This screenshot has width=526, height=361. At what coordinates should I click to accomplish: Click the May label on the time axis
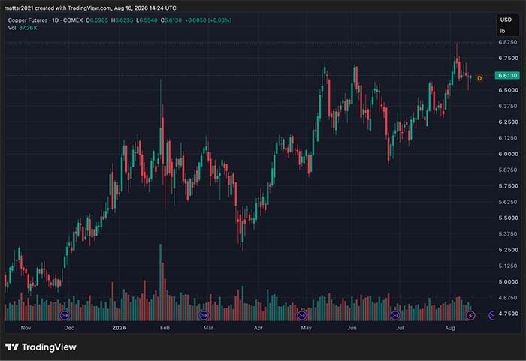[306, 328]
